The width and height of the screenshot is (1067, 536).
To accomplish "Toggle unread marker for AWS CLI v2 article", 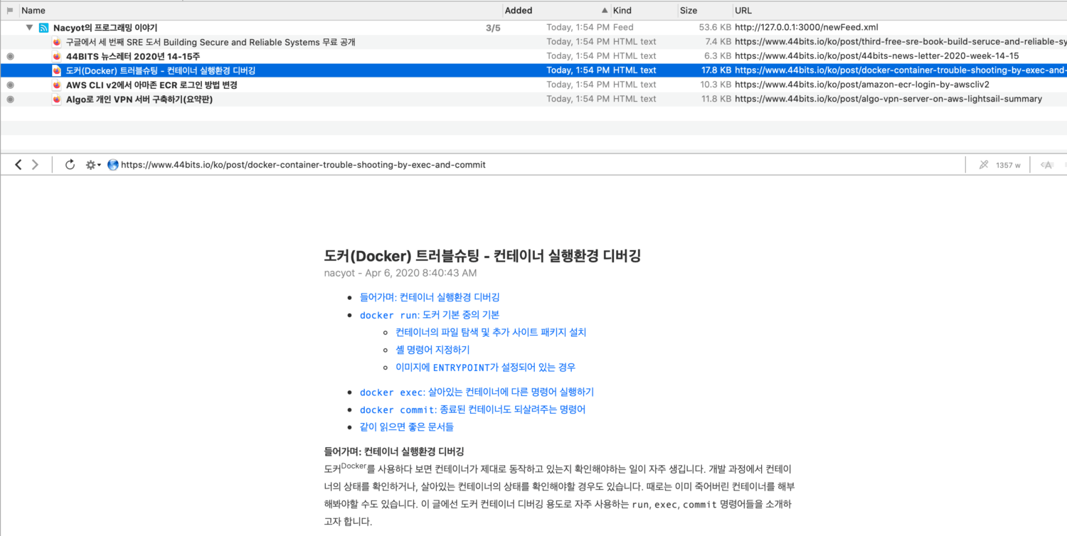I will point(10,85).
